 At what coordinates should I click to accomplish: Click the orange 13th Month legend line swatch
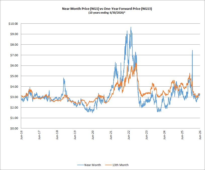tap(109, 165)
